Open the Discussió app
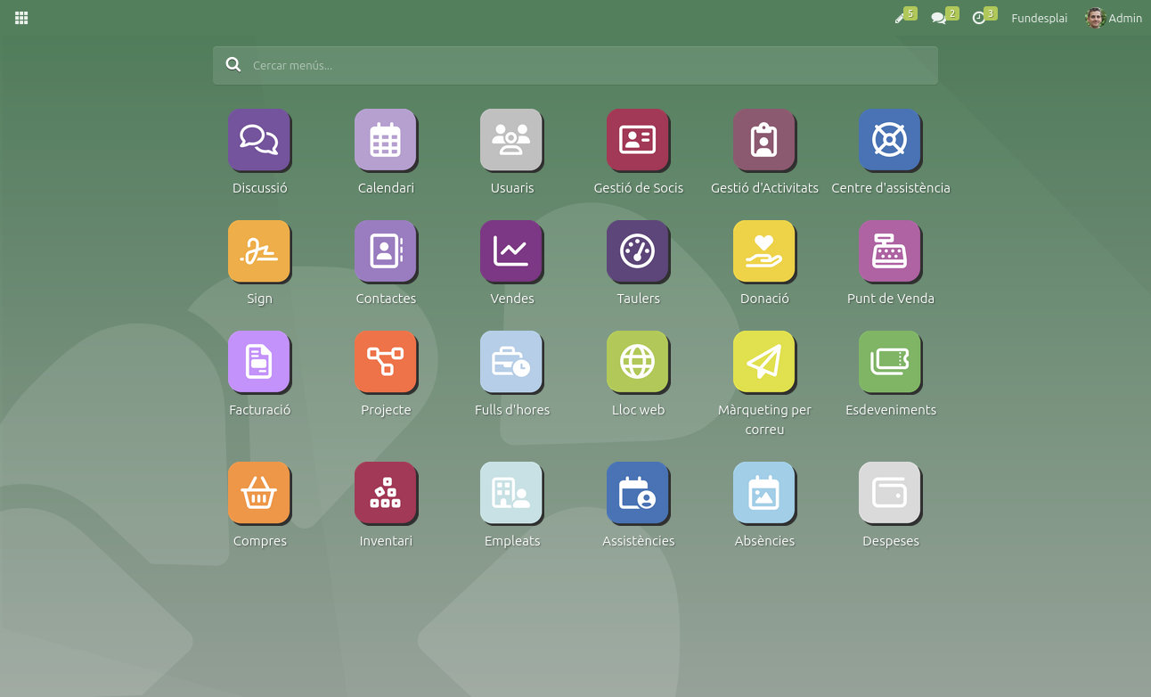This screenshot has height=697, width=1151. point(259,140)
